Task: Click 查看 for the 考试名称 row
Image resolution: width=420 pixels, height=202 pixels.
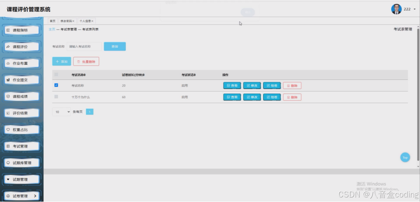Action: coord(232,86)
